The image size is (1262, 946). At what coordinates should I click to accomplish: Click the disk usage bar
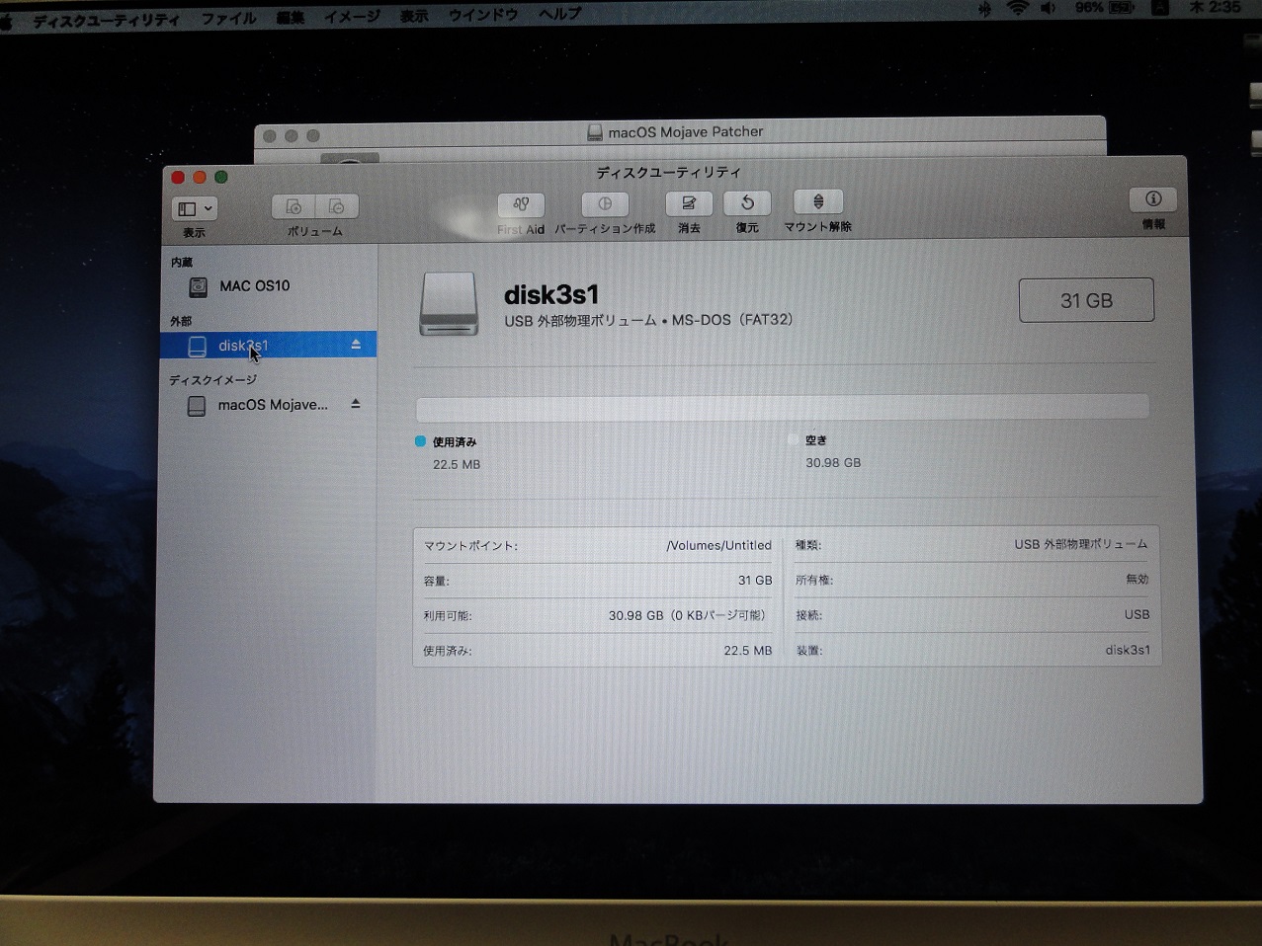[x=782, y=408]
